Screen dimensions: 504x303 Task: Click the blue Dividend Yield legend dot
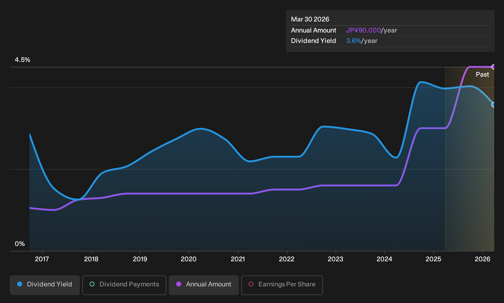tap(20, 284)
